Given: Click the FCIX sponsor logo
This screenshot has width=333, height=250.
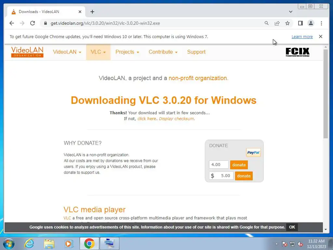Looking at the screenshot, I should coord(298,52).
